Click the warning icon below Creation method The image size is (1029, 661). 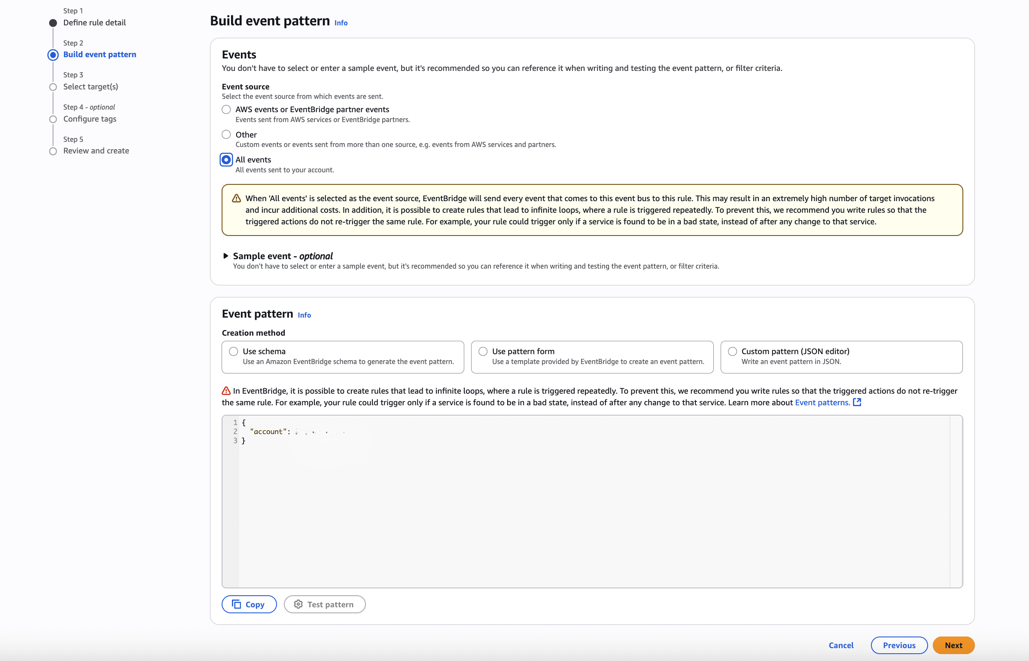click(x=225, y=390)
